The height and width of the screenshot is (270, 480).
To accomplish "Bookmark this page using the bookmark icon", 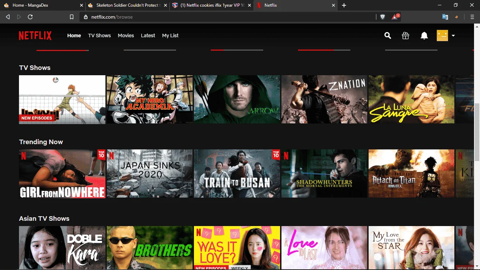I will point(72,17).
